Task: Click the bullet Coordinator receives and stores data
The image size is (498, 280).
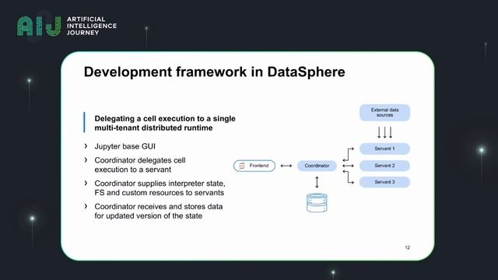Action: click(159, 211)
